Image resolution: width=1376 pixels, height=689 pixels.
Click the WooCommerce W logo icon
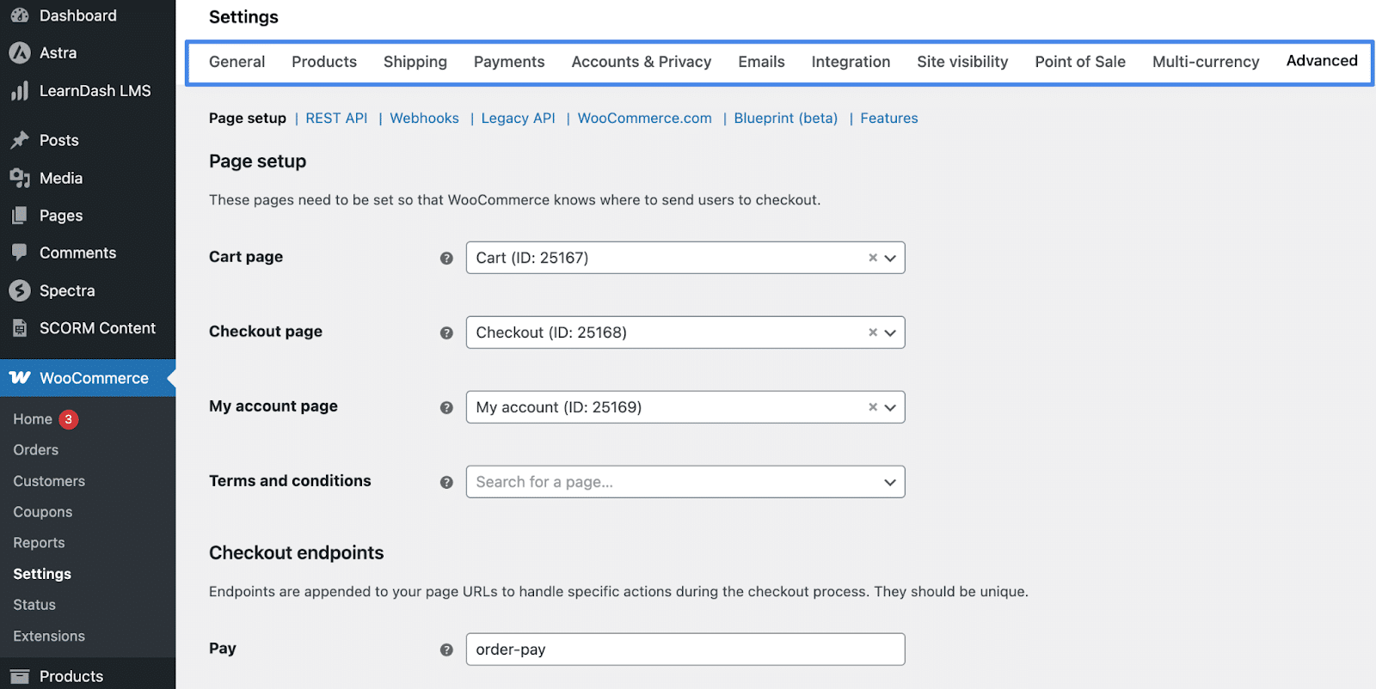20,378
